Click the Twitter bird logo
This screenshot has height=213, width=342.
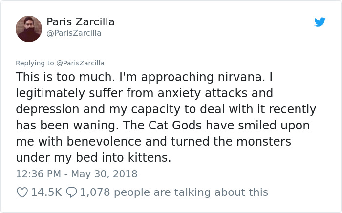coord(320,22)
